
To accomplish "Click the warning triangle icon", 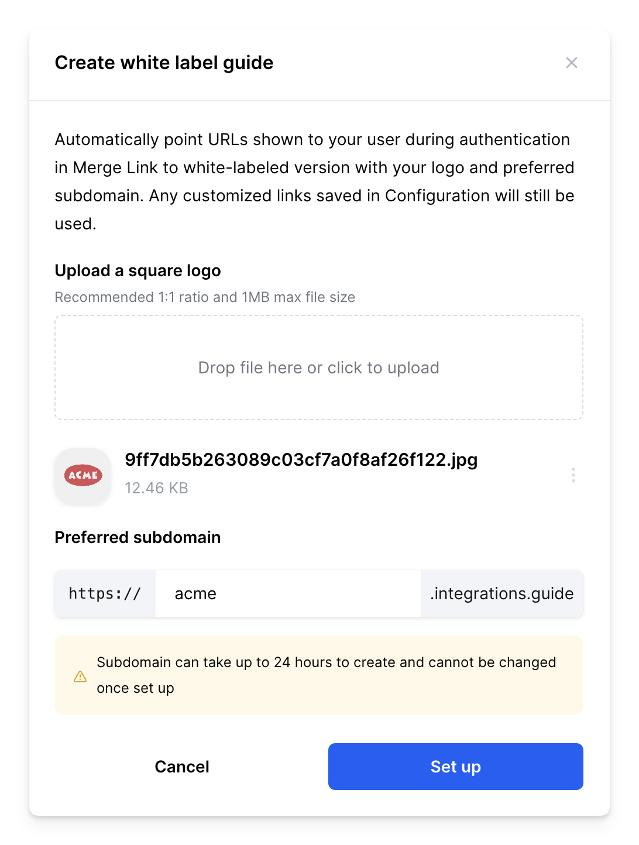I will click(x=80, y=676).
